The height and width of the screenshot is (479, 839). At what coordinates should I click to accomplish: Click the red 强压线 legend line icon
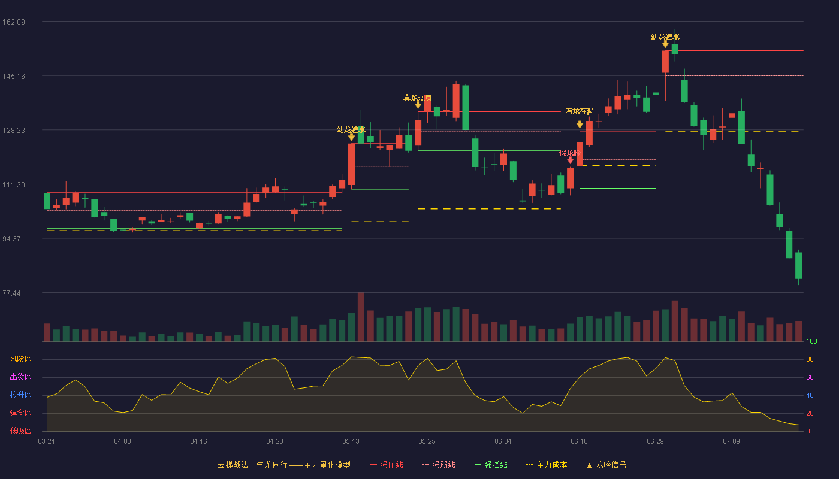pyautogui.click(x=373, y=465)
